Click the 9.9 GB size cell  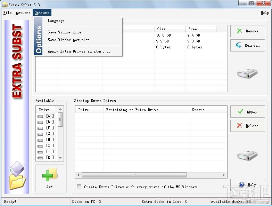pyautogui.click(x=162, y=41)
